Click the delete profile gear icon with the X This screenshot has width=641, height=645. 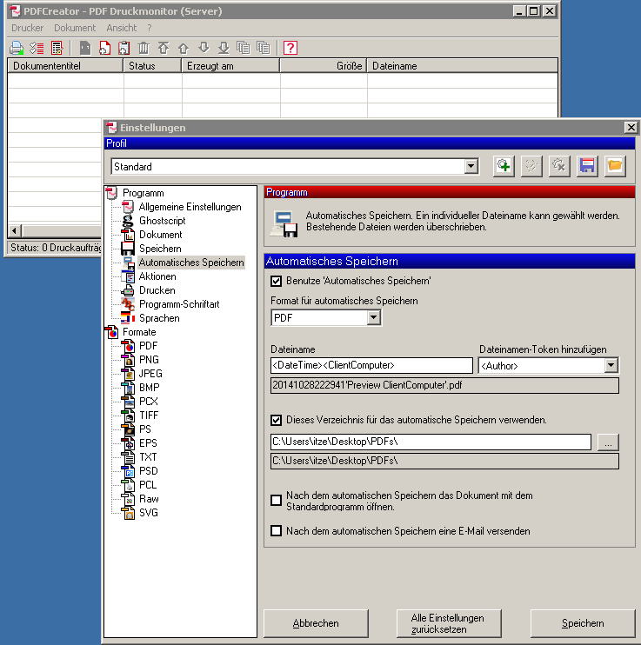[559, 166]
